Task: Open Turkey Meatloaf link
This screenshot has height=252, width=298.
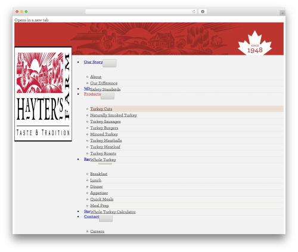Action: tap(105, 147)
